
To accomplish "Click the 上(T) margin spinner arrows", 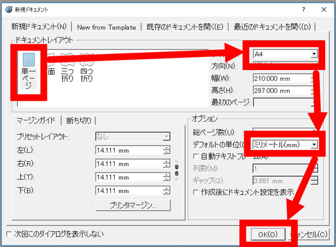I will (167, 177).
